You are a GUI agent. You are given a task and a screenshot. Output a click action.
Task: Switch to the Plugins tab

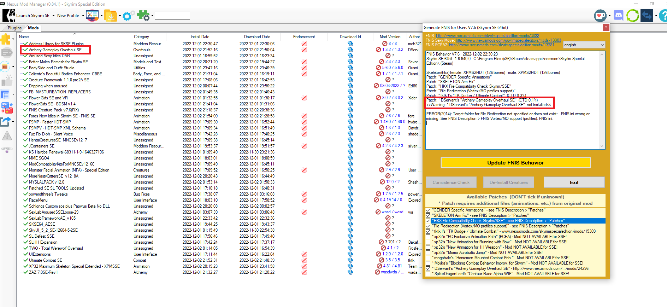14,28
